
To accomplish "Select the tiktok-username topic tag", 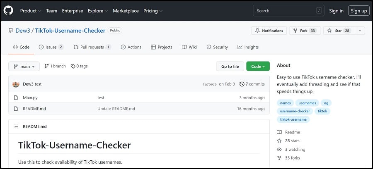I will tap(293, 119).
